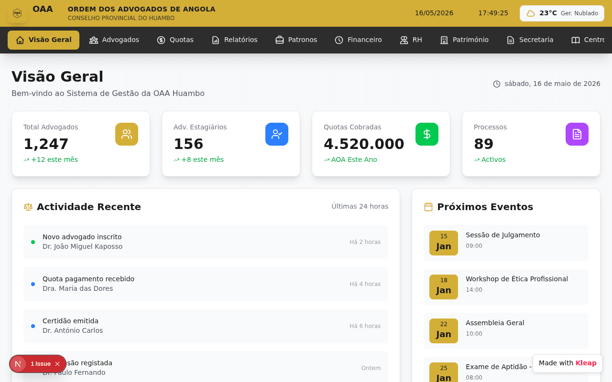Click the header date 16/05/2026

click(434, 13)
